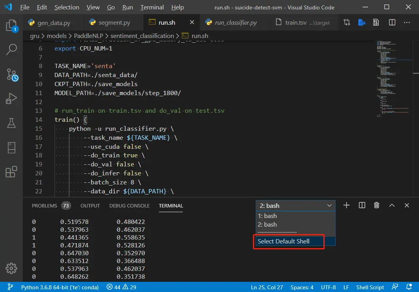Open the Manage gear icon
419x292 pixels.
[11, 268]
